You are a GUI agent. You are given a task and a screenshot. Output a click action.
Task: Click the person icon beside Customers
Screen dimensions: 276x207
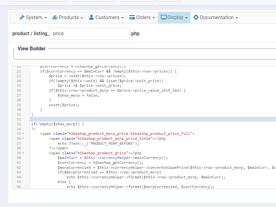[x=91, y=18]
